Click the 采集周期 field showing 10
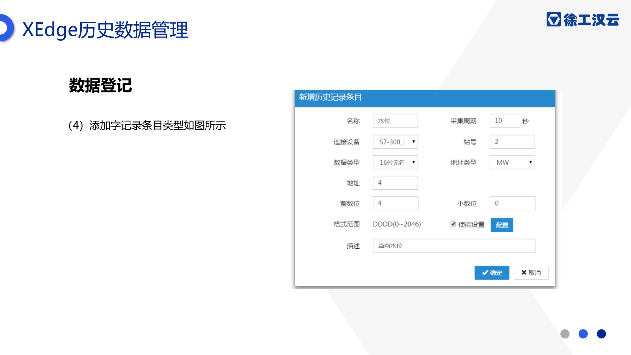Viewport: 631px width, 355px height. click(x=505, y=121)
